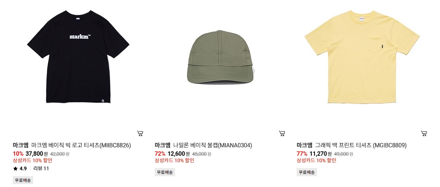The image size is (440, 187).
Task: Click the rating star for 4.9 score
Action: (x=15, y=168)
